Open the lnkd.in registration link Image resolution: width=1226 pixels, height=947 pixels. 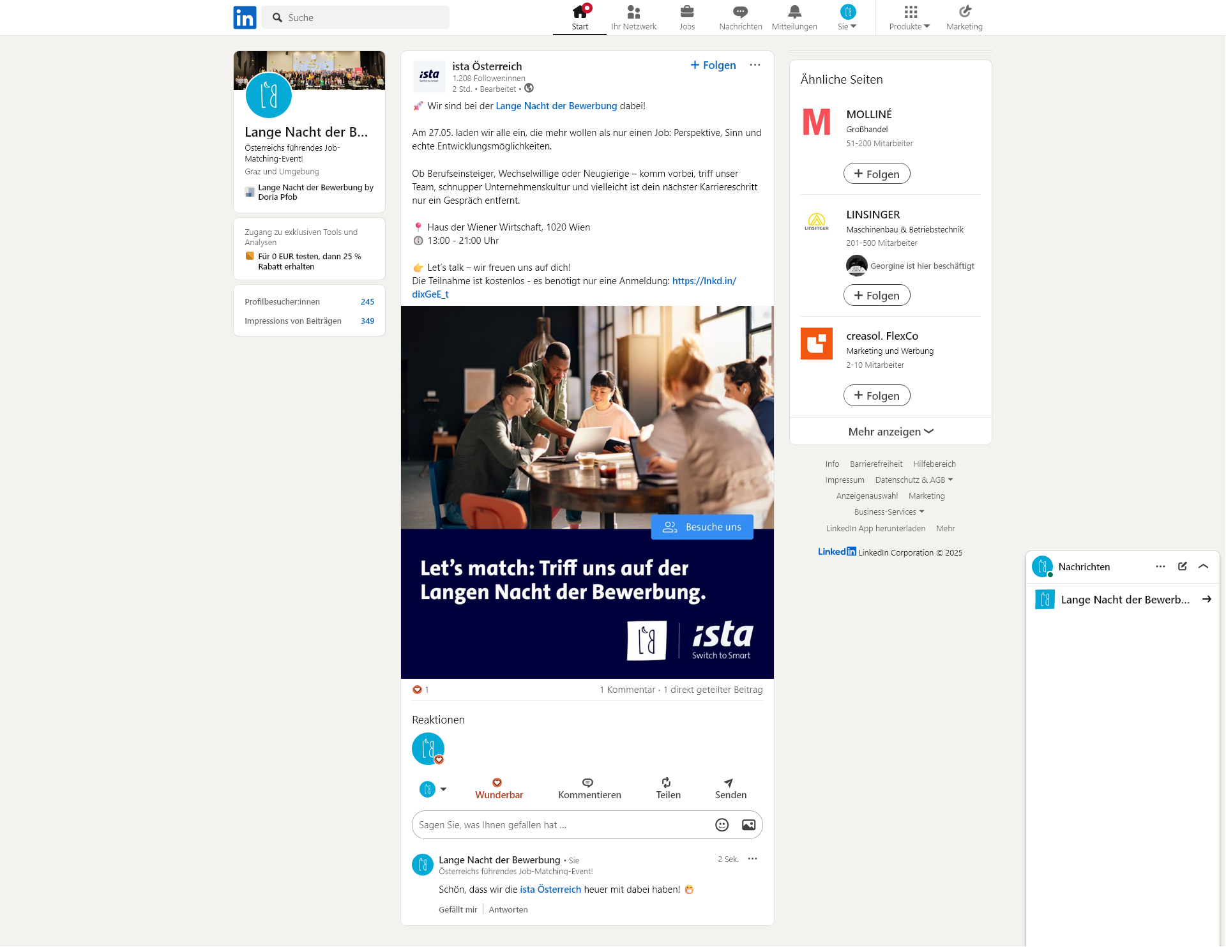[704, 281]
